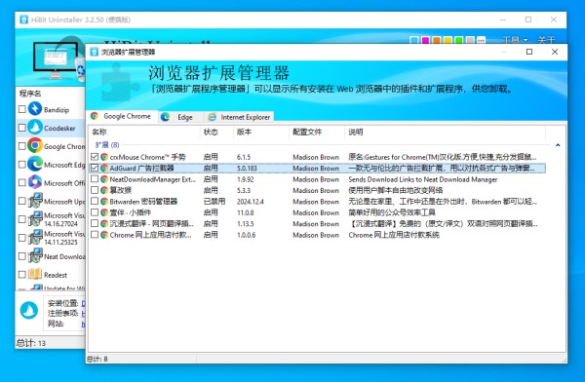The image size is (585, 382).
Task: Click the Chrome icon beside Bitwarden extension
Action: click(x=104, y=202)
